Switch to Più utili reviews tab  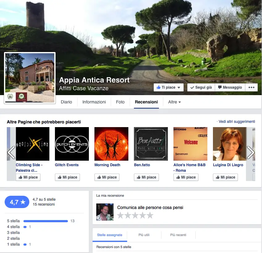tap(144, 235)
